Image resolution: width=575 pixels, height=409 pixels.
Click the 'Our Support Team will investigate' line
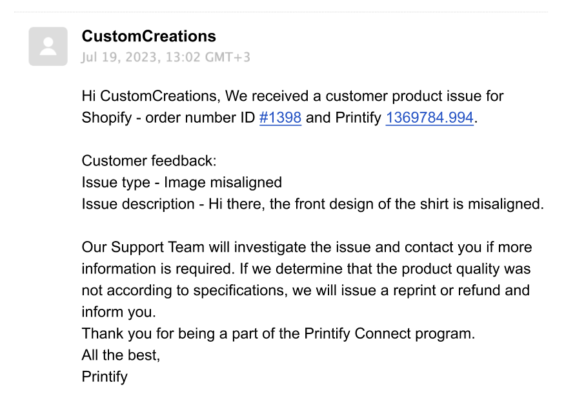tap(307, 247)
